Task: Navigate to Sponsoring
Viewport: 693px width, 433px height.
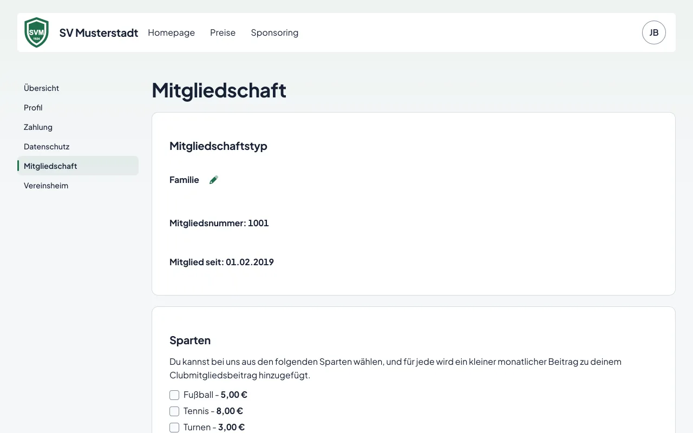Action: coord(274,32)
